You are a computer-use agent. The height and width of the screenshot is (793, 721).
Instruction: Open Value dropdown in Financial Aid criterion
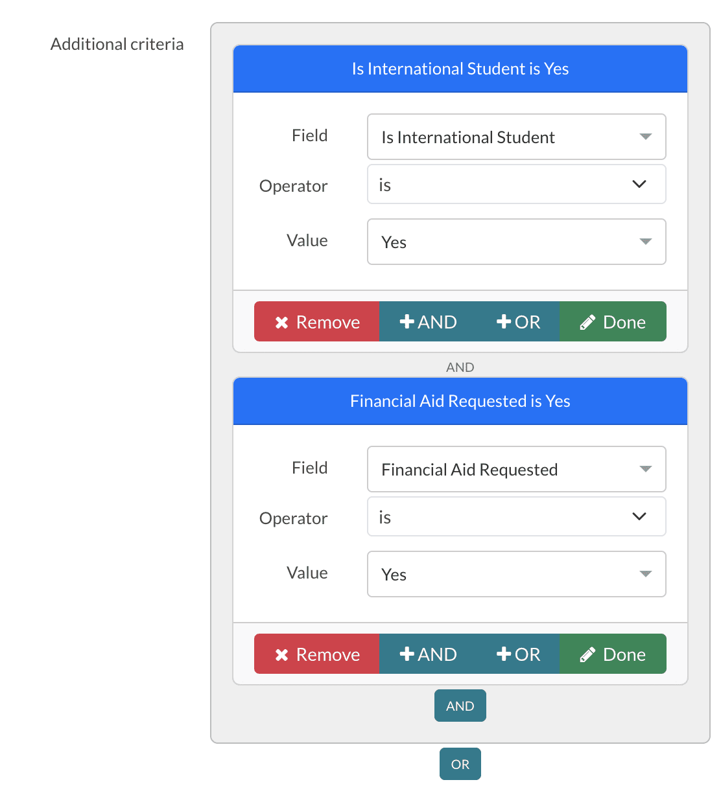(516, 575)
